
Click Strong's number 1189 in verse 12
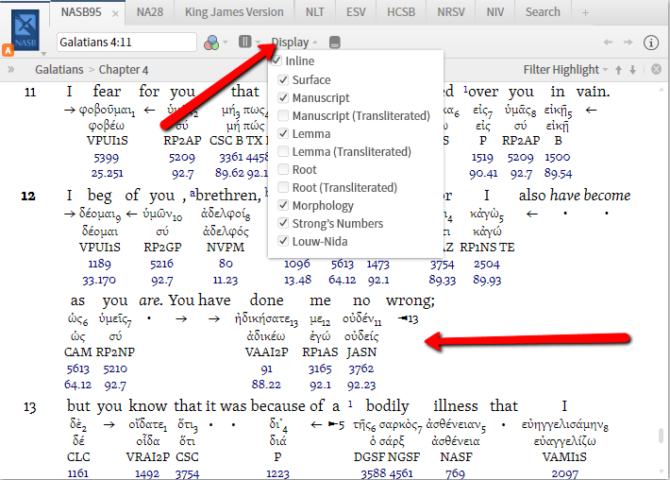[x=100, y=264]
